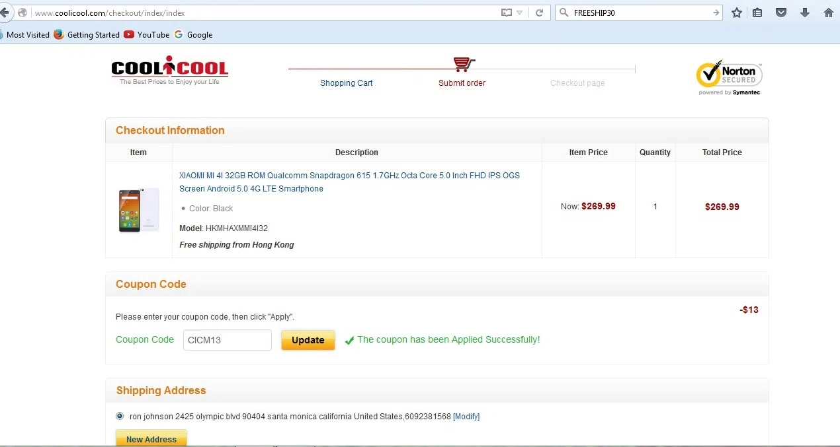Open the YouTube bookmark
The image size is (840, 447).
[147, 35]
